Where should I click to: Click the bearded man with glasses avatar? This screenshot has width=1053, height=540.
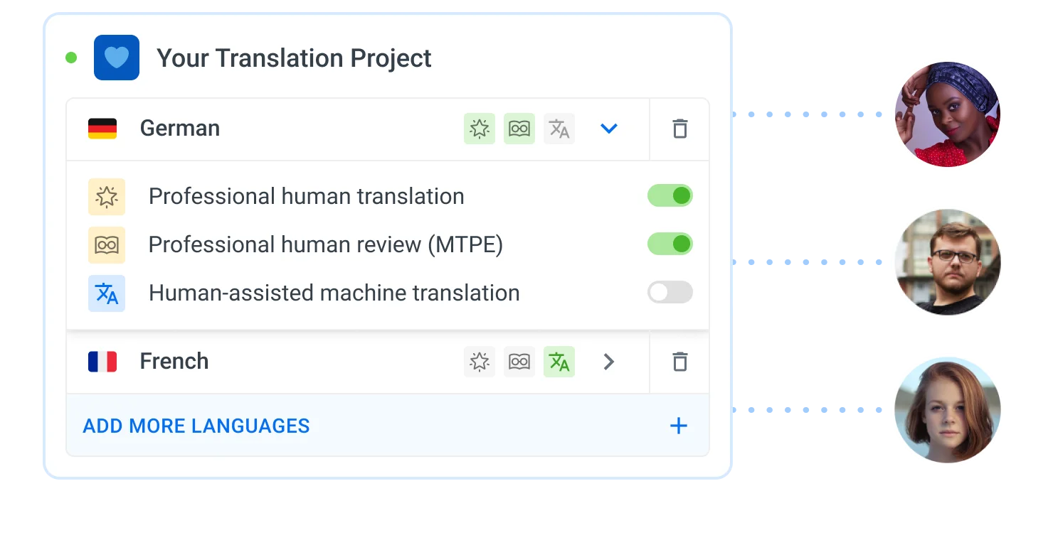[948, 262]
